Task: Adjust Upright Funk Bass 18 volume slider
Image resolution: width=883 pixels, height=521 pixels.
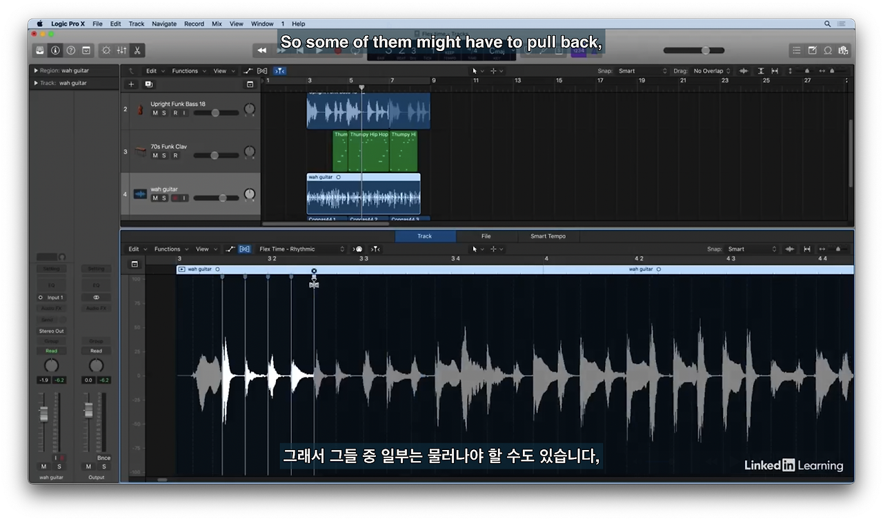Action: (x=216, y=113)
